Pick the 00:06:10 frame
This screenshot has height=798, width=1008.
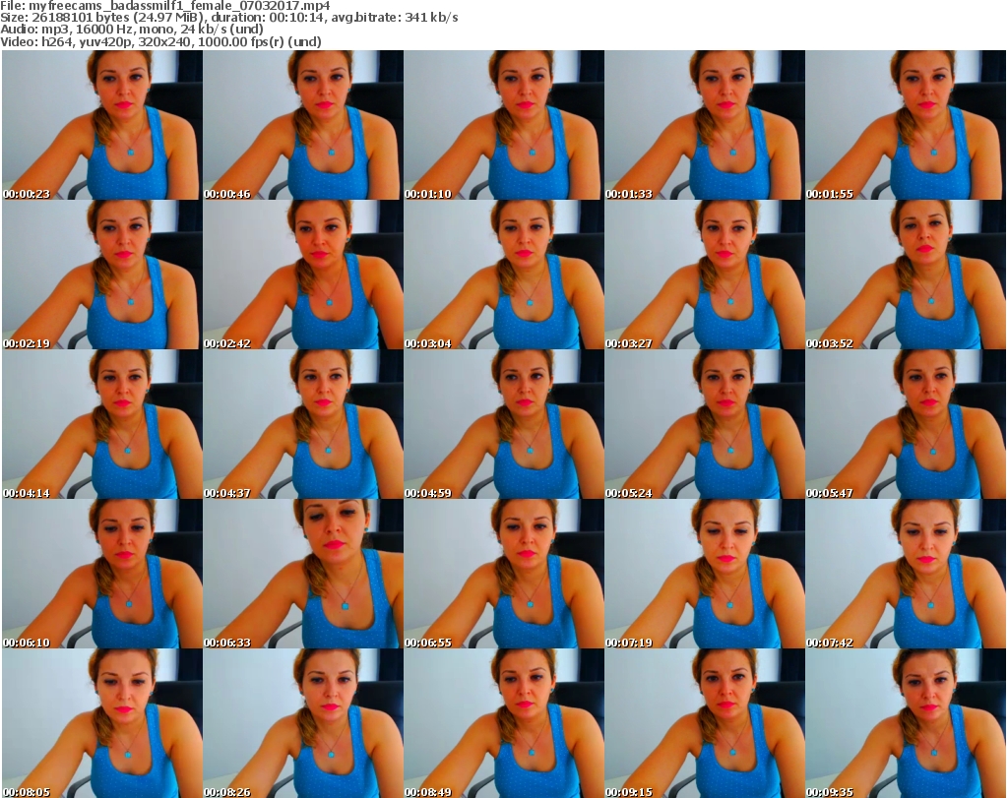click(x=102, y=574)
